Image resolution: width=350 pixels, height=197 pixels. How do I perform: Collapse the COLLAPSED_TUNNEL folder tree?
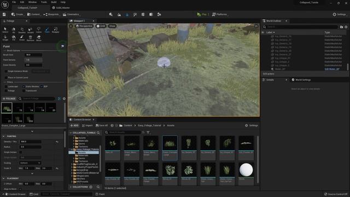[x=71, y=132]
